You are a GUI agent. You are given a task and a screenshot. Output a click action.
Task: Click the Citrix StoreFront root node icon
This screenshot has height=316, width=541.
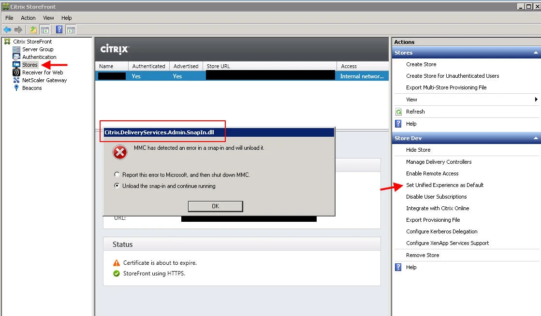point(7,42)
